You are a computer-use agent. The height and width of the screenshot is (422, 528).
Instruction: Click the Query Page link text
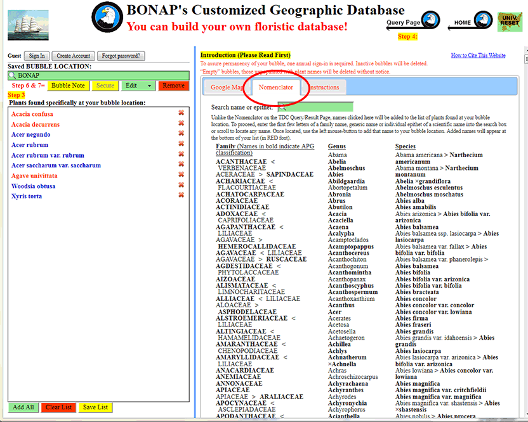(403, 23)
